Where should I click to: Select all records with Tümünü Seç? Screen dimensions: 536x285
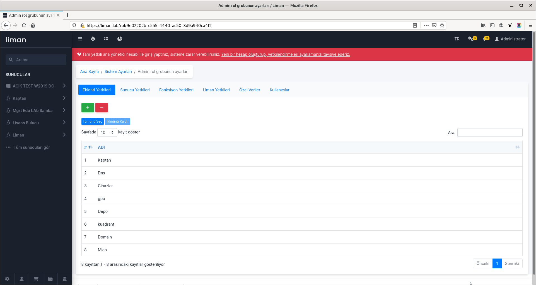pos(92,121)
